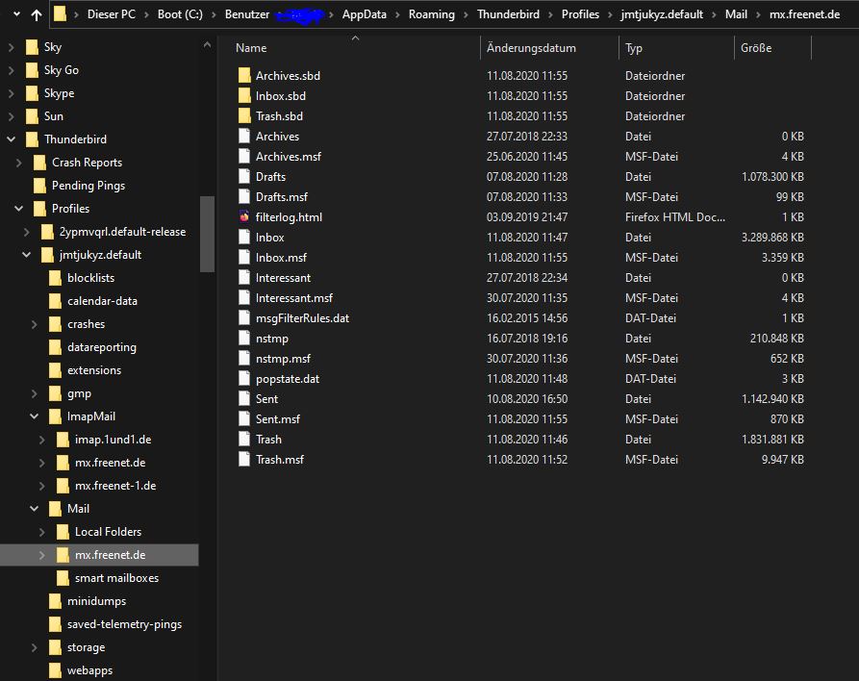Click the msgFilterRules.dat file icon
859x681 pixels.
coord(244,318)
